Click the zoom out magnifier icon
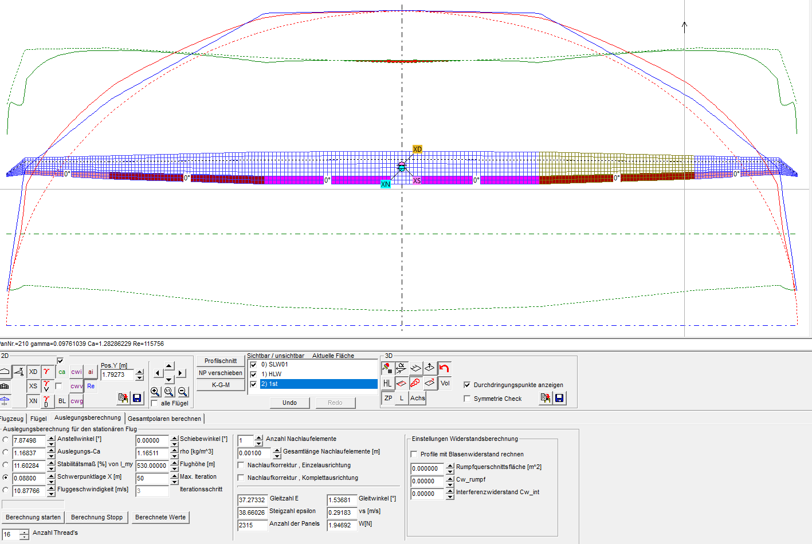812x544 pixels. tap(183, 392)
